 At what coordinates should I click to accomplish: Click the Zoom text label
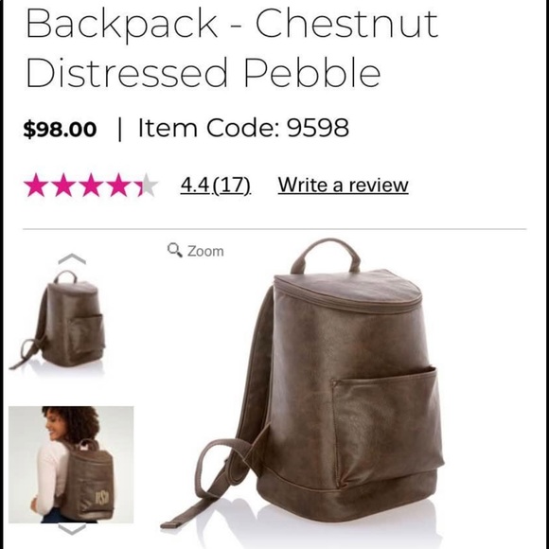205,252
